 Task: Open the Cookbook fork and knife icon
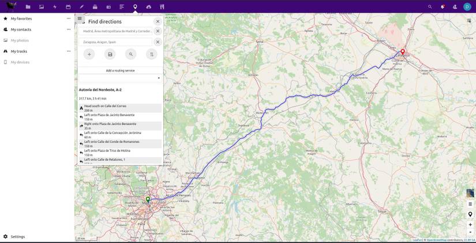tap(162, 7)
